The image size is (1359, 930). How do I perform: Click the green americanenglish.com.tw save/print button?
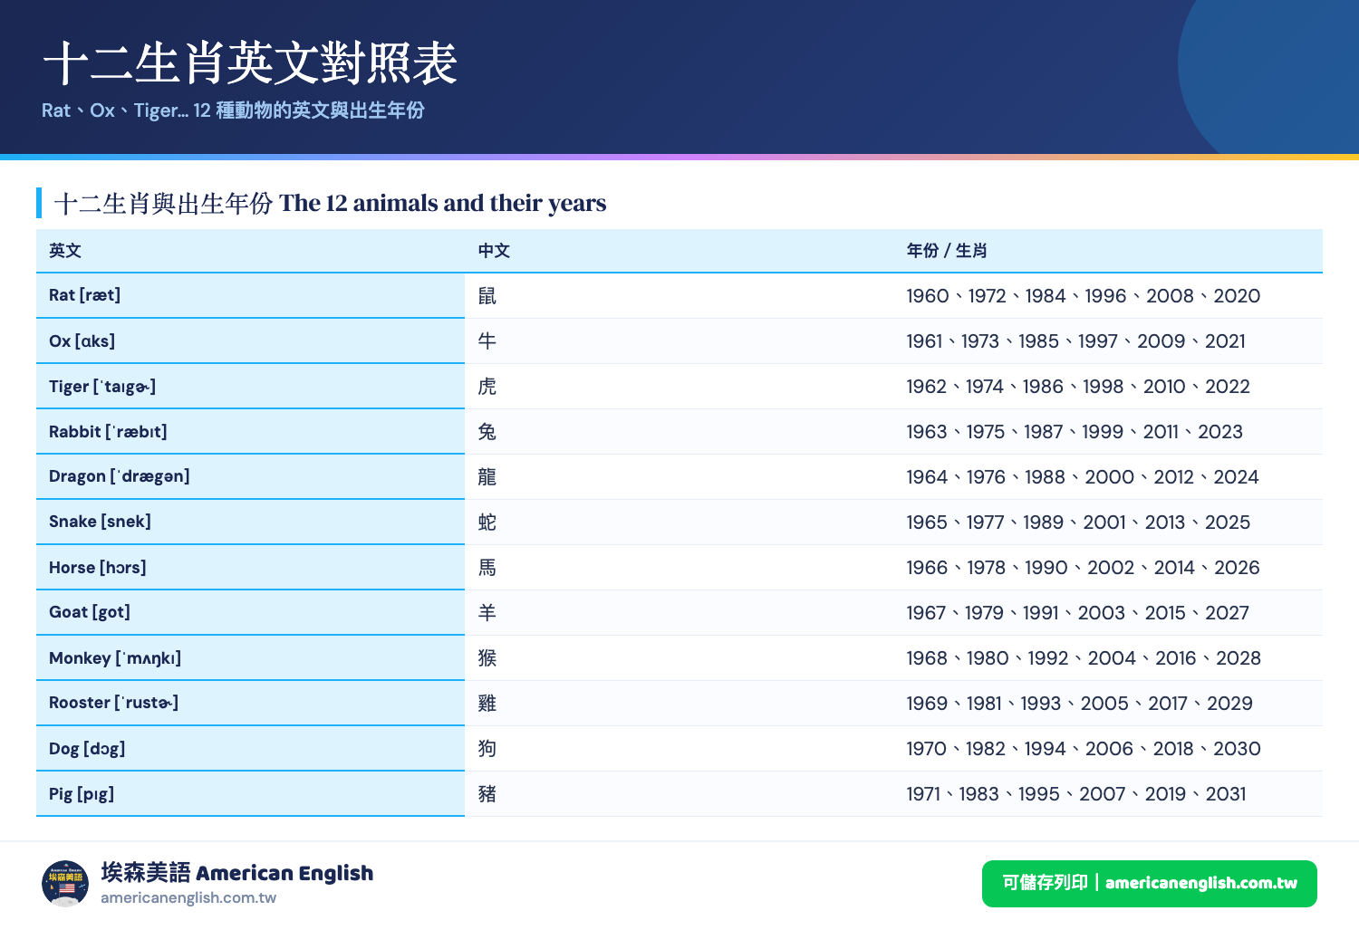click(1149, 884)
